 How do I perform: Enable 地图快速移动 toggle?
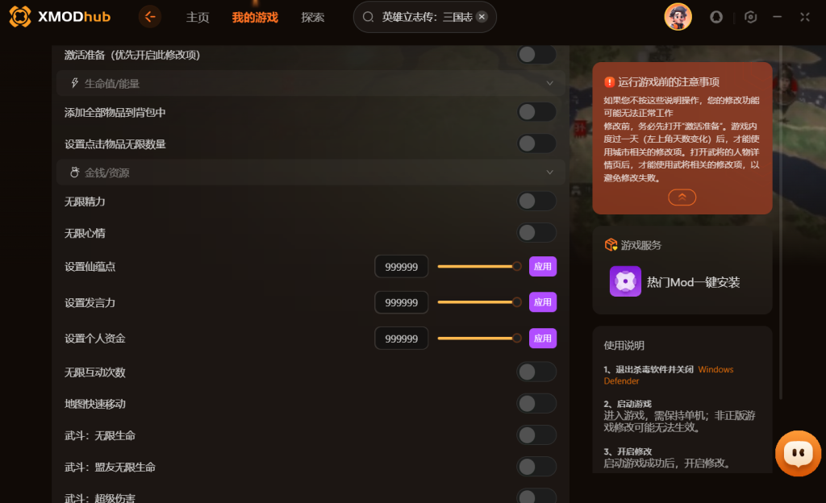[x=536, y=404]
